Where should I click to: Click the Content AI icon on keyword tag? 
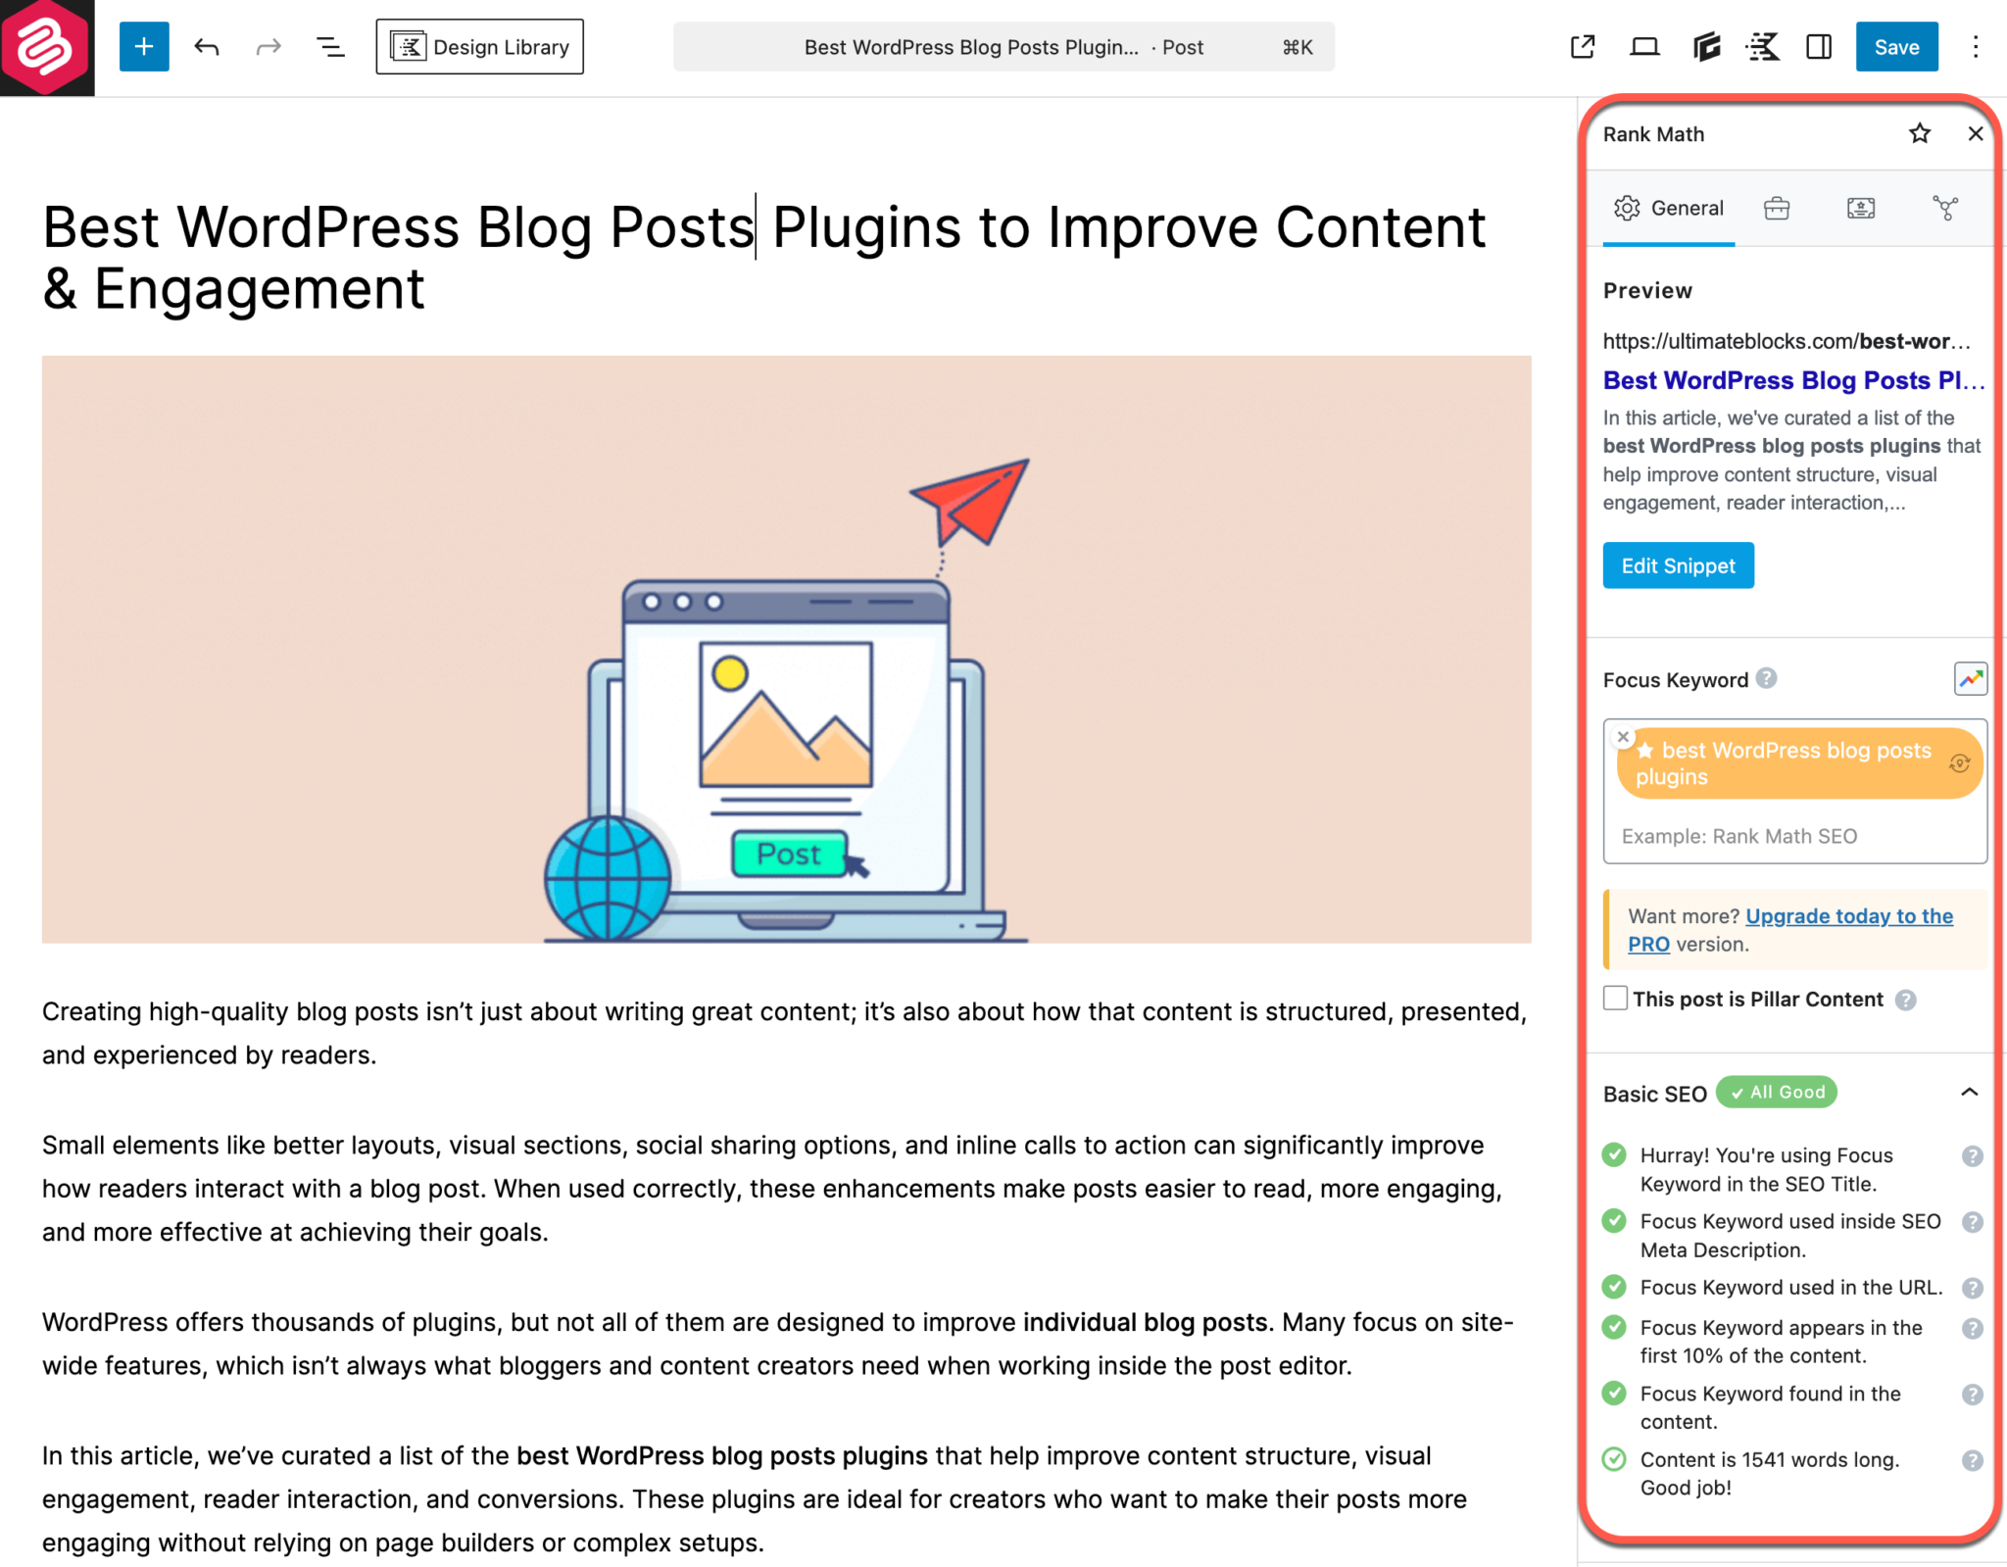coord(1959,763)
